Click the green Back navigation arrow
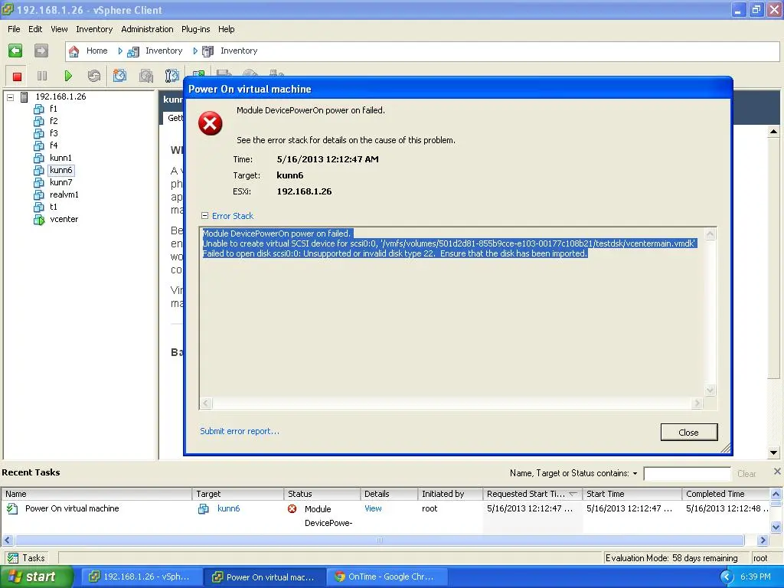The width and height of the screenshot is (784, 588). [x=15, y=51]
